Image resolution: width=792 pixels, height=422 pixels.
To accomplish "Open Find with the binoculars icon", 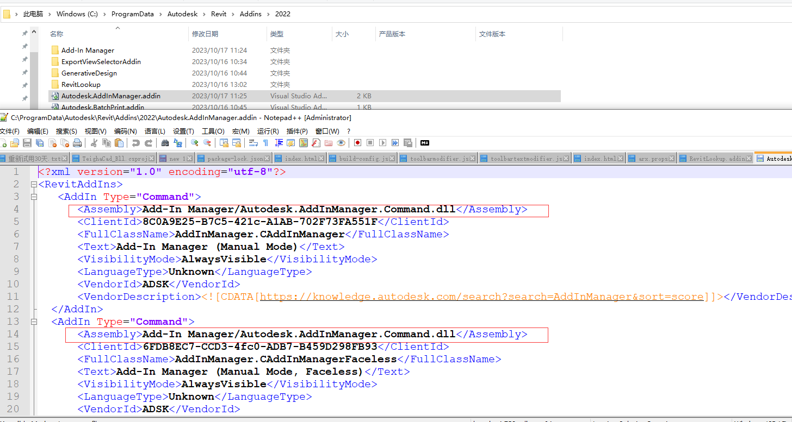I will click(165, 143).
